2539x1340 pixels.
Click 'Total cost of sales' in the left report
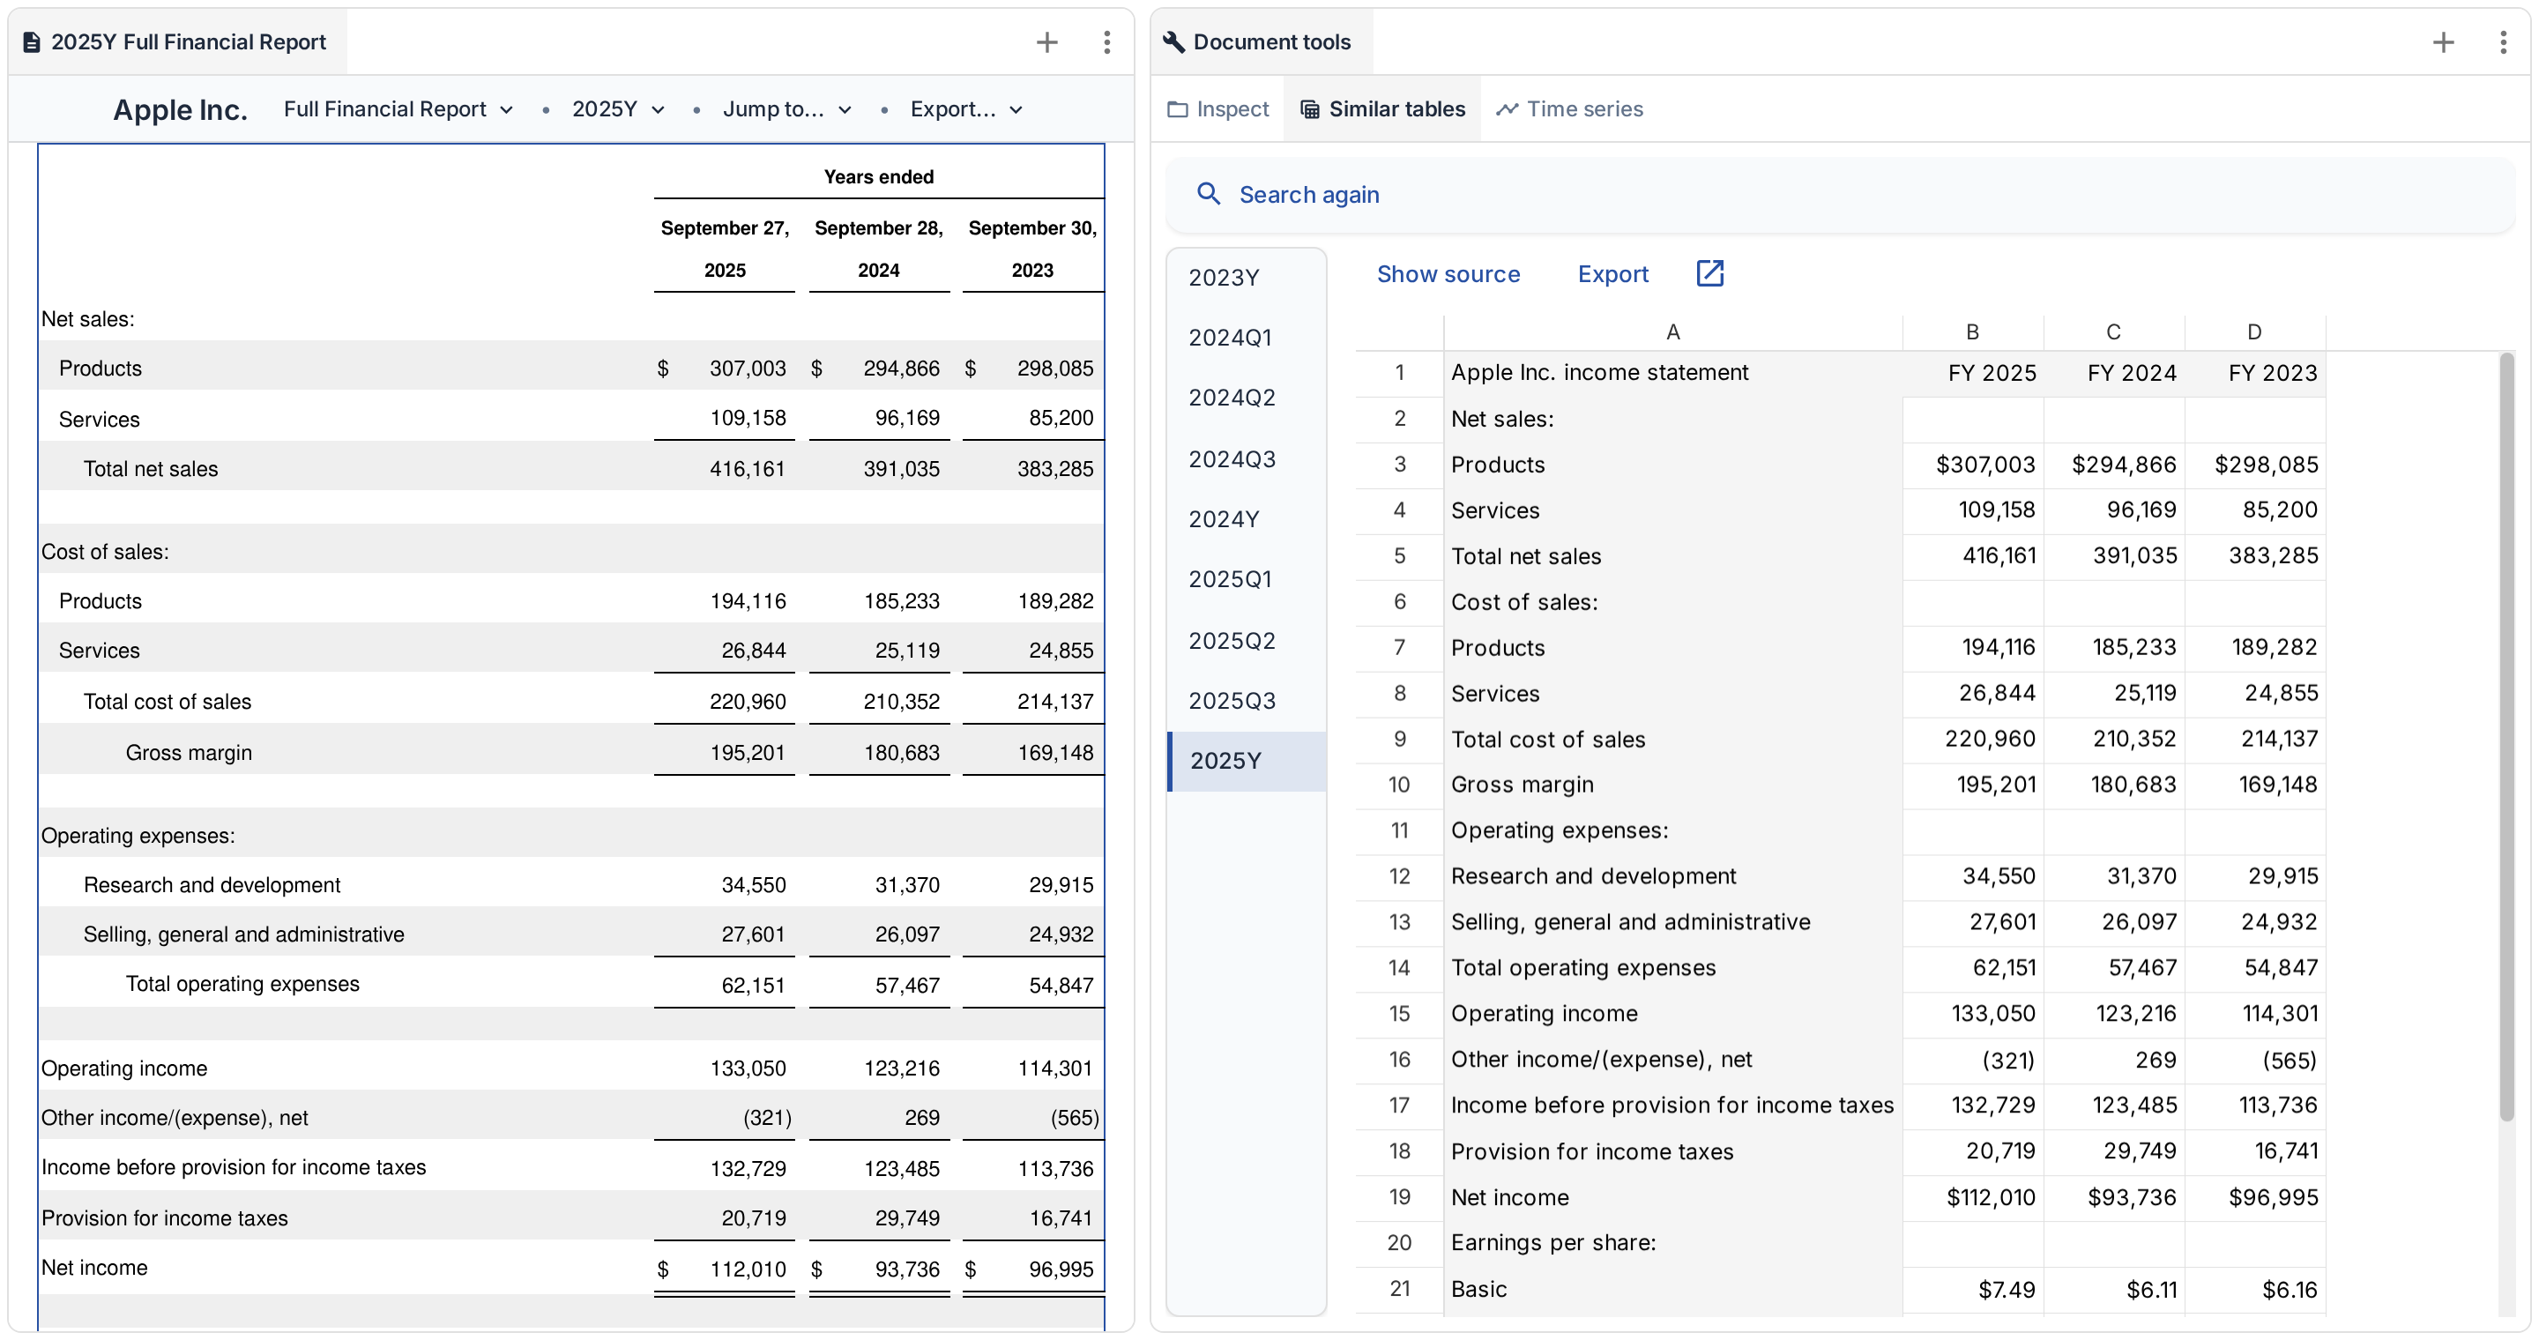(168, 702)
